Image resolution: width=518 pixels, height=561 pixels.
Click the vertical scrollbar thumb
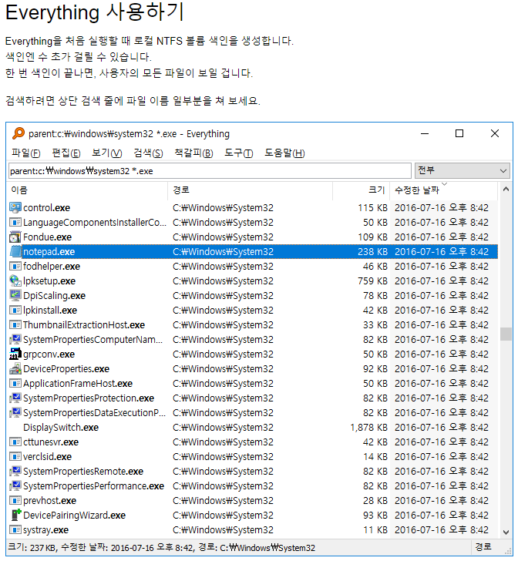[506, 334]
